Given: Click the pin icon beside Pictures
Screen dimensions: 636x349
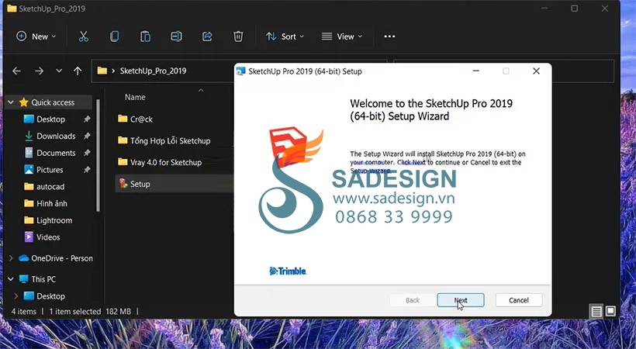Looking at the screenshot, I should pyautogui.click(x=86, y=170).
